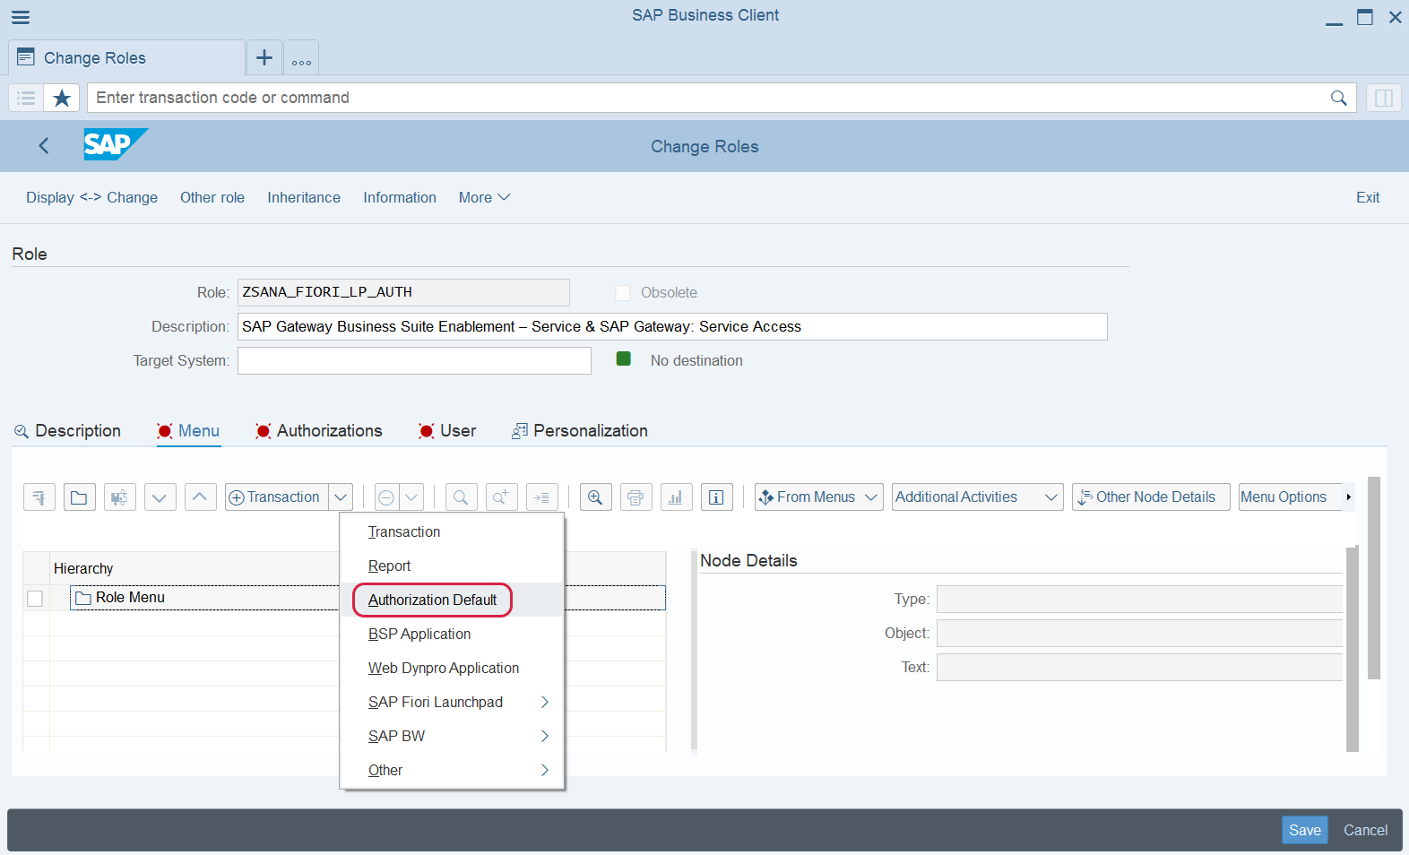Click the Save button

(x=1305, y=830)
